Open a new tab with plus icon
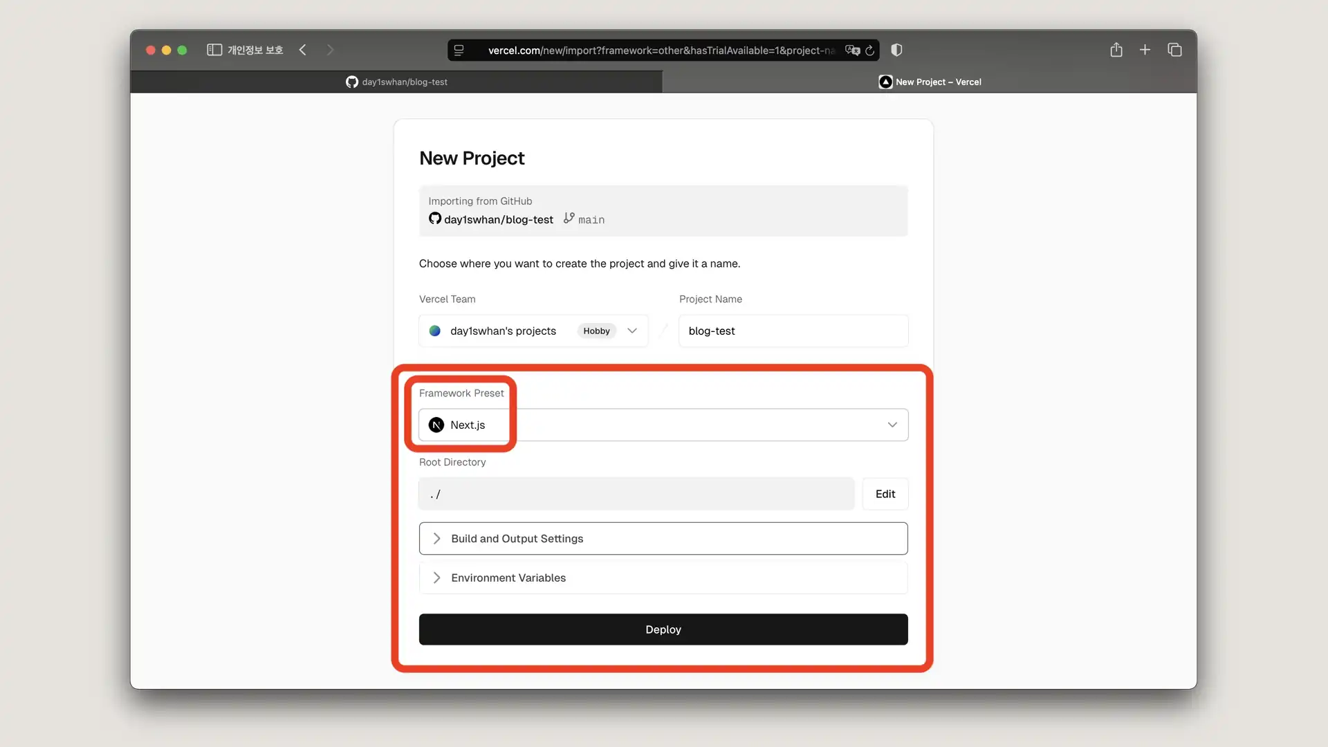 (x=1145, y=50)
